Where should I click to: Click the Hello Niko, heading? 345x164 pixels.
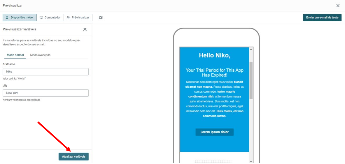(215, 55)
